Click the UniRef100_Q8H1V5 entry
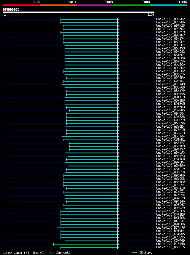Viewport: 190px width, 255px height. point(170,94)
